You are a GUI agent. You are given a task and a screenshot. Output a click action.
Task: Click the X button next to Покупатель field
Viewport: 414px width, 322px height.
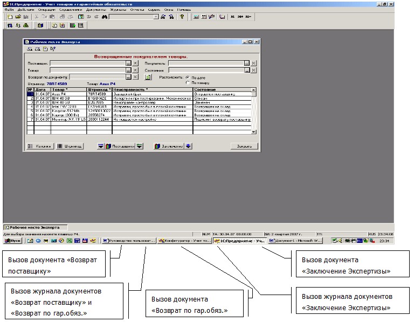tap(254, 63)
